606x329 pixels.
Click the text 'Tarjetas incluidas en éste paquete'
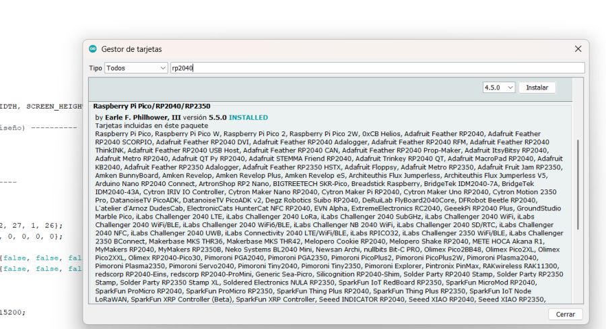pos(151,126)
